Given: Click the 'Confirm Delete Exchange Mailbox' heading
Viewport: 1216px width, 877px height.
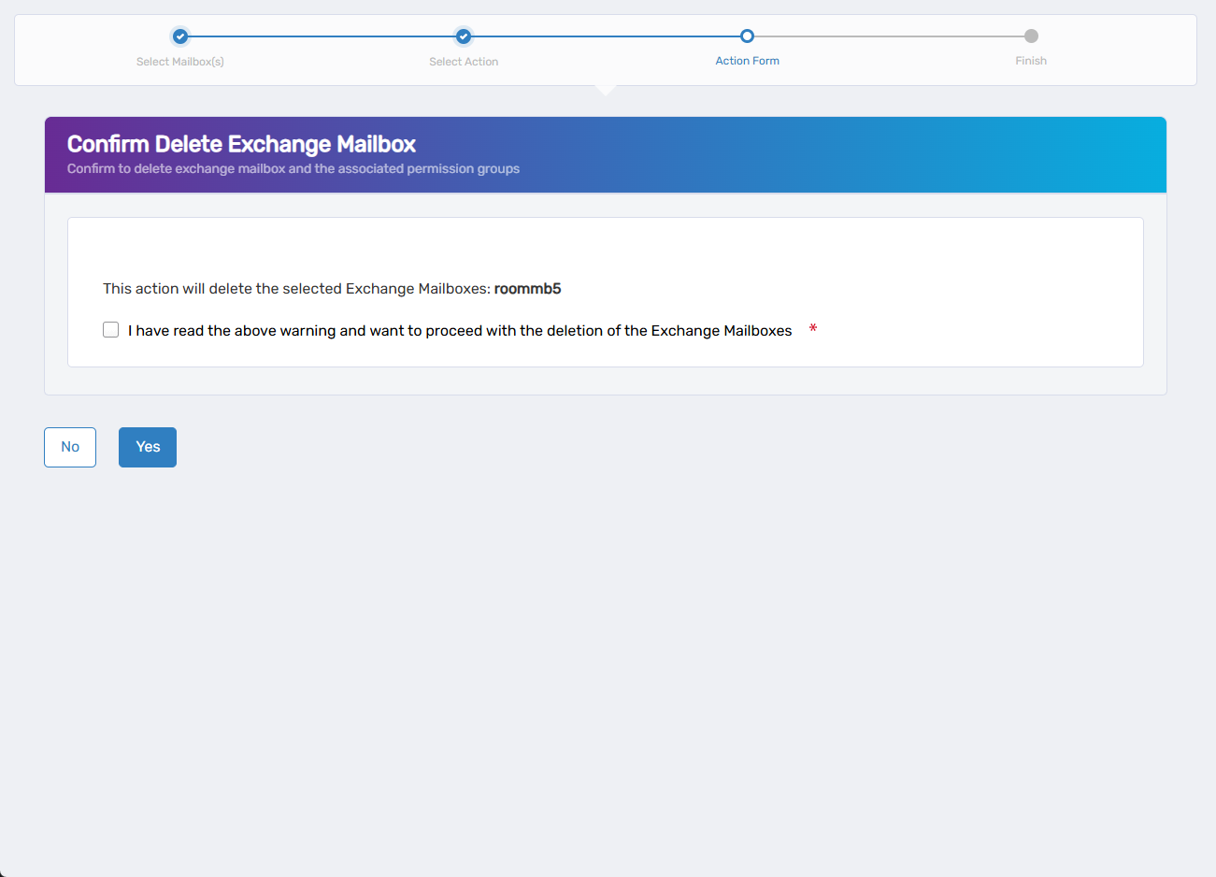Looking at the screenshot, I should point(241,144).
